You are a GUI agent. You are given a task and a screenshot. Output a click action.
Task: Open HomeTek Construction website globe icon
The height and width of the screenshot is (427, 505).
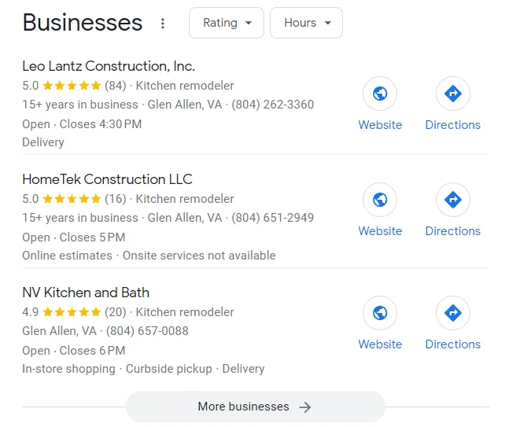click(x=380, y=200)
